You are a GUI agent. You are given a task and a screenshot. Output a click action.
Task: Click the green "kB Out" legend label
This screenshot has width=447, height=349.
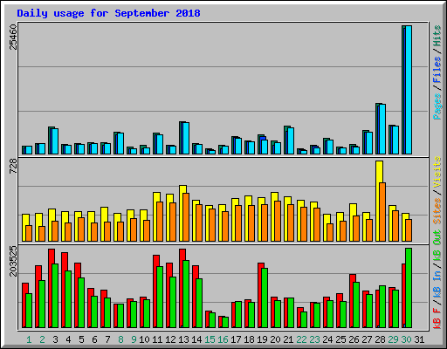pos(437,245)
